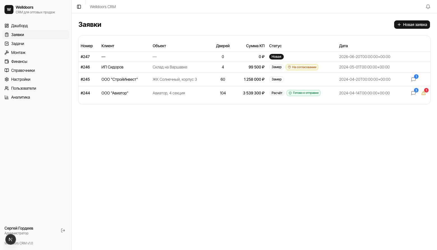The height and width of the screenshot is (250, 437).
Task: Click the Пользователи people icon
Action: click(7, 88)
